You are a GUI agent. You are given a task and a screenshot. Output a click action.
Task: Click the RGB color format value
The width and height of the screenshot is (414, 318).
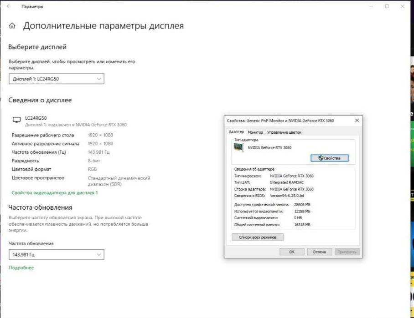coord(93,169)
